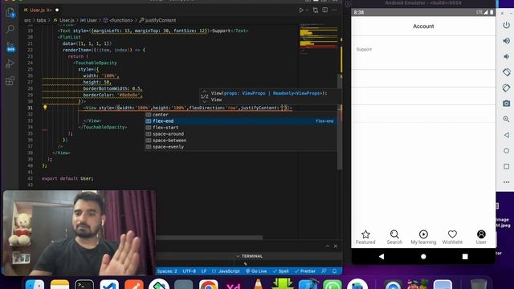Select the User.js editor tab

tap(41, 10)
